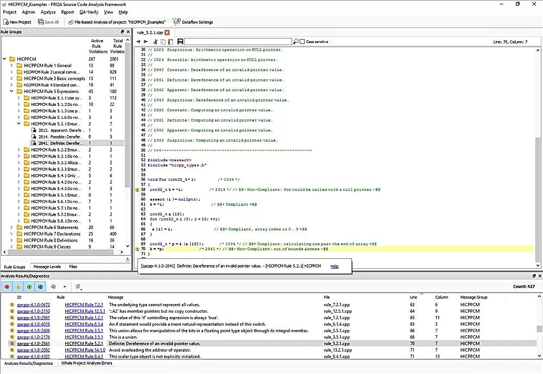
Task: Click the navigate back arrow in editor
Action: pyautogui.click(x=138, y=42)
